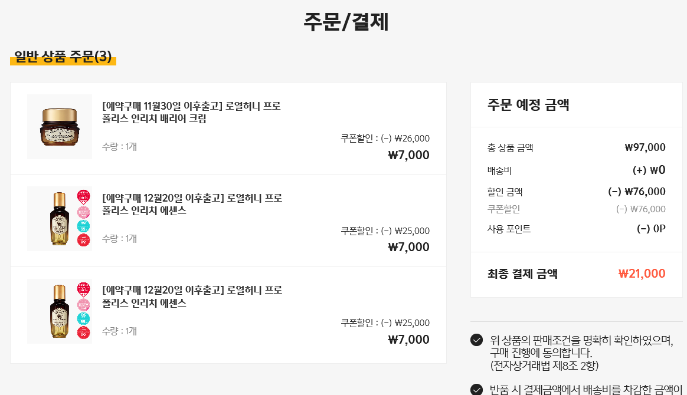
Task: Open the 인리치 배리어 크림 product title
Action: (191, 112)
